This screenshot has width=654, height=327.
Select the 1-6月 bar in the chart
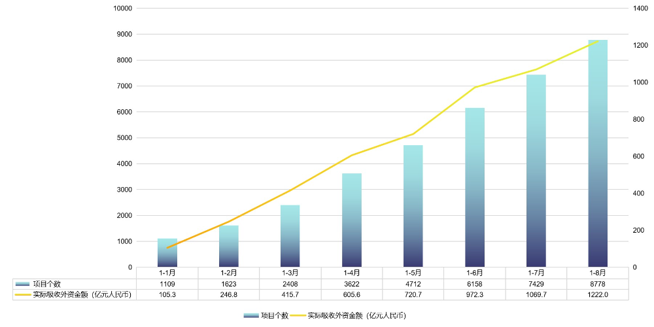click(475, 188)
